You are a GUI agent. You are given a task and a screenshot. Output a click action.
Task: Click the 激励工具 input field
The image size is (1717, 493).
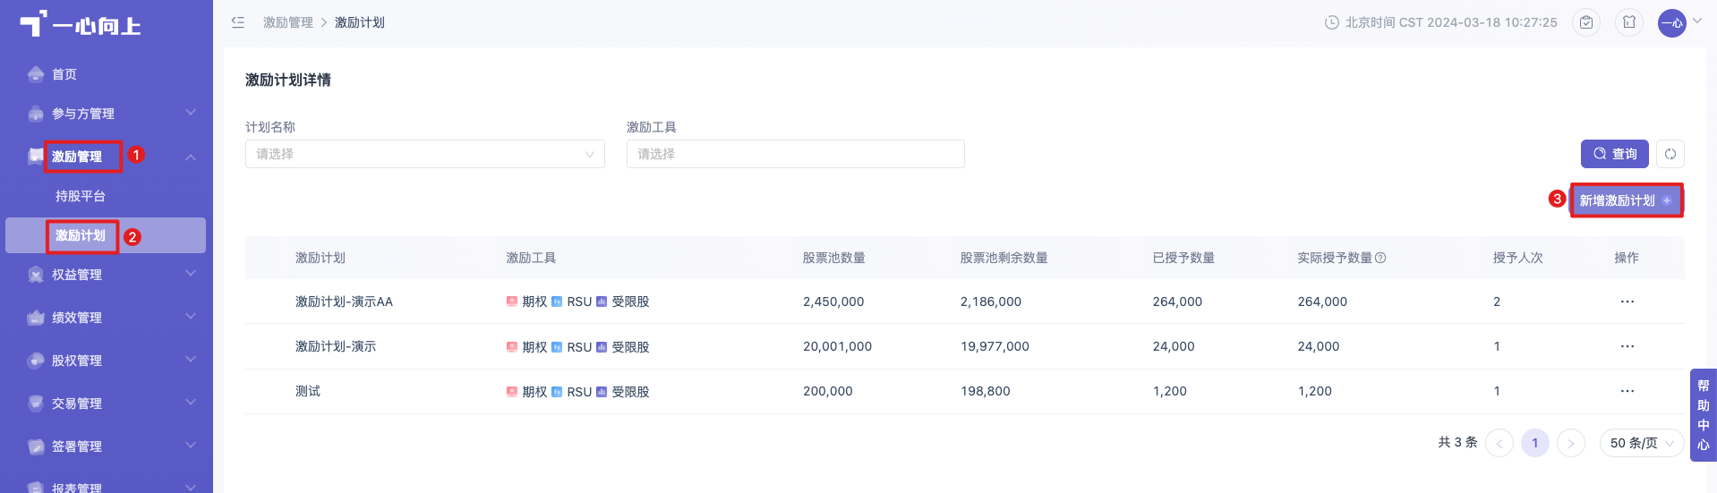[796, 154]
